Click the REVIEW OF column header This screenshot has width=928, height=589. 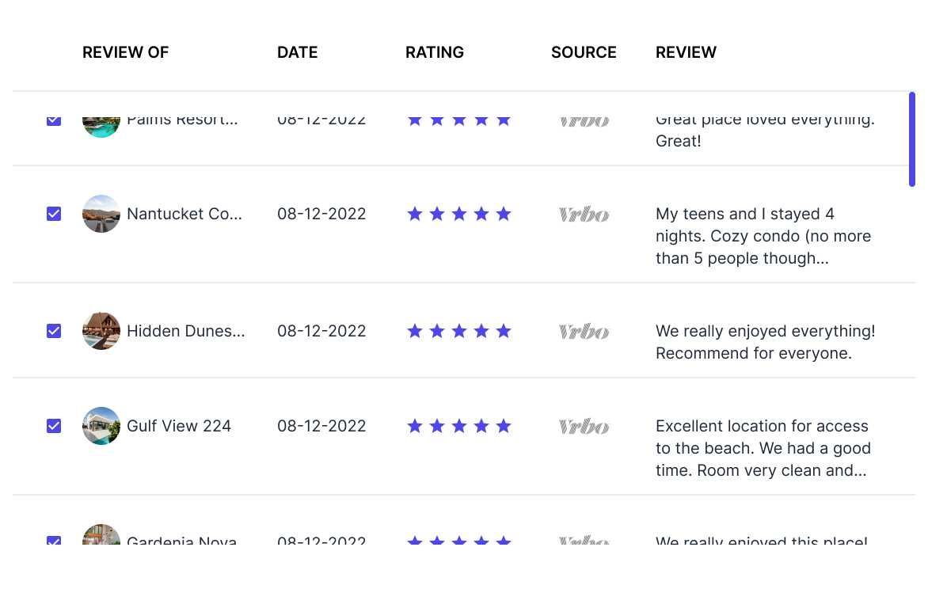(125, 52)
